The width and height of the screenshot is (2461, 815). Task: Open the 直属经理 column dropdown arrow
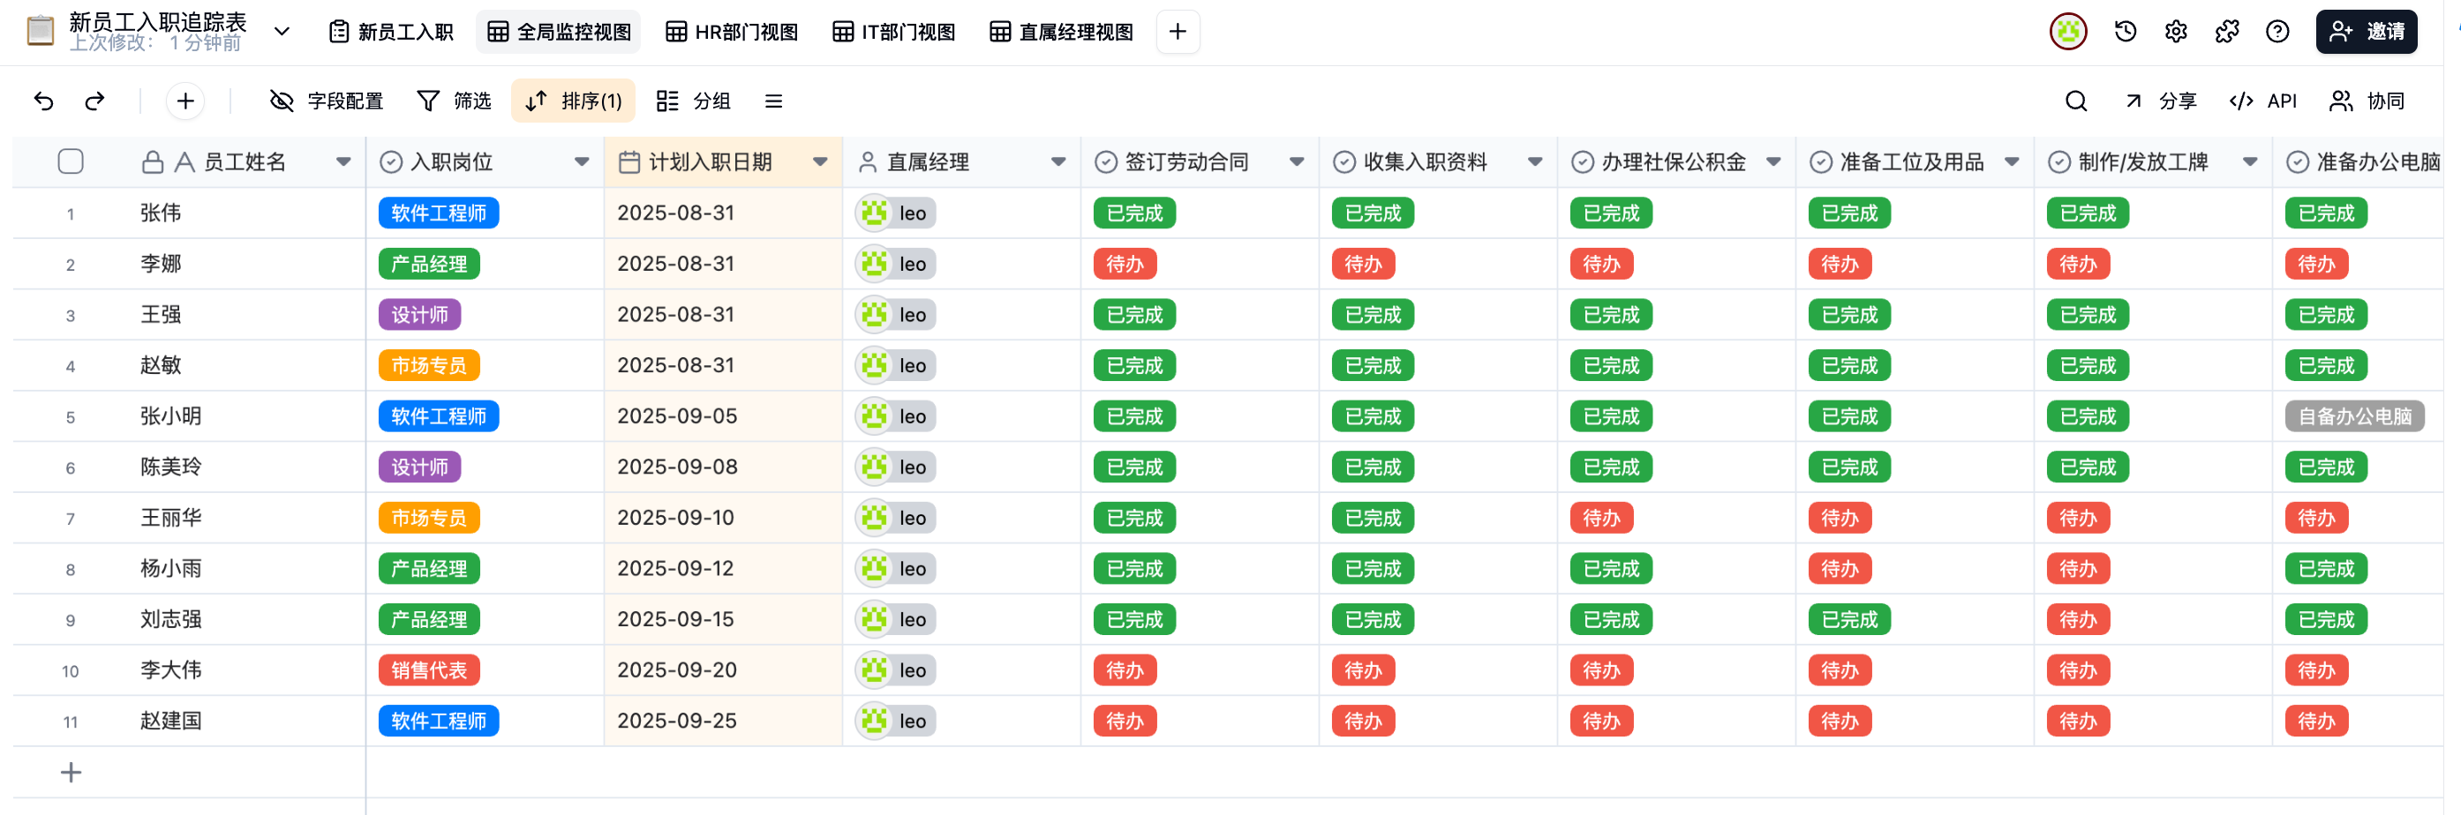(1058, 162)
